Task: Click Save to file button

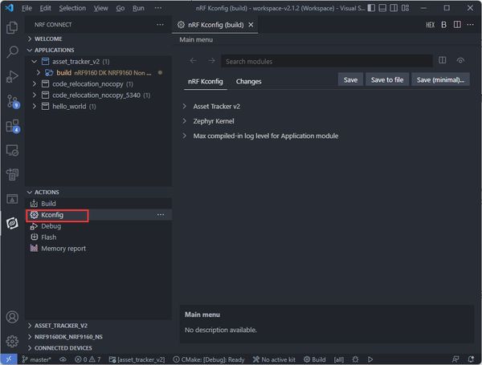Action: point(387,79)
